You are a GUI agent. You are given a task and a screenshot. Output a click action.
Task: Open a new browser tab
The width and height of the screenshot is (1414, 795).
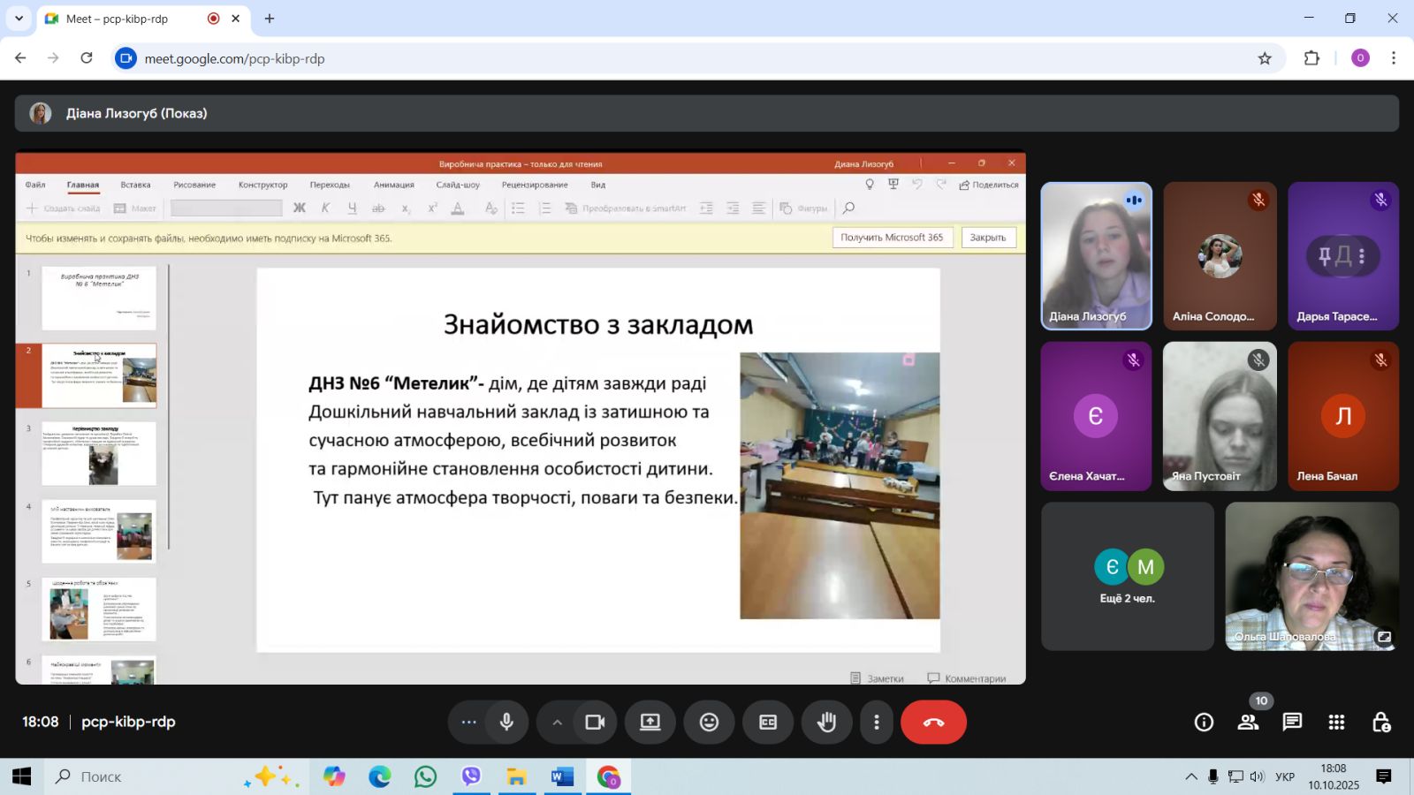(x=270, y=19)
